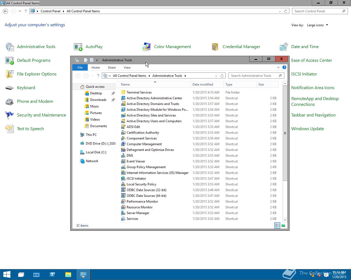Open File Explorer Options icon
The image size is (351, 280).
click(10, 74)
